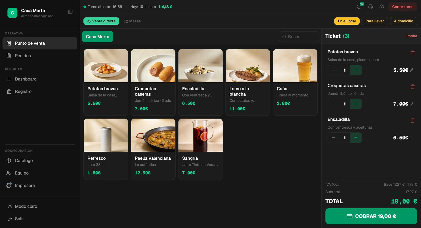Screen dimensions: 421x228
Task: Open Punto de venta in sidebar
Action: pos(40,43)
